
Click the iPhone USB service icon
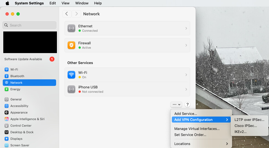tap(71, 89)
